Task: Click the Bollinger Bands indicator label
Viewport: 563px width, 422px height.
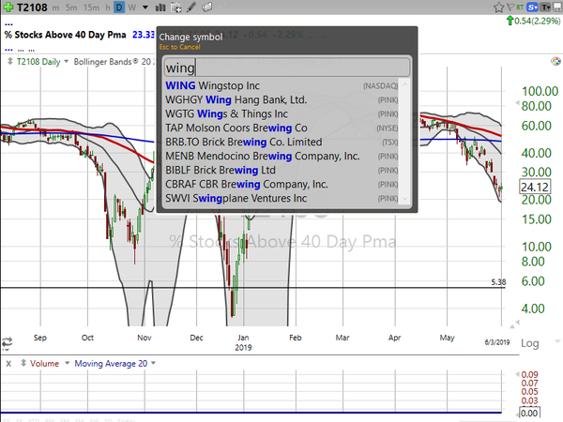Action: click(x=106, y=62)
